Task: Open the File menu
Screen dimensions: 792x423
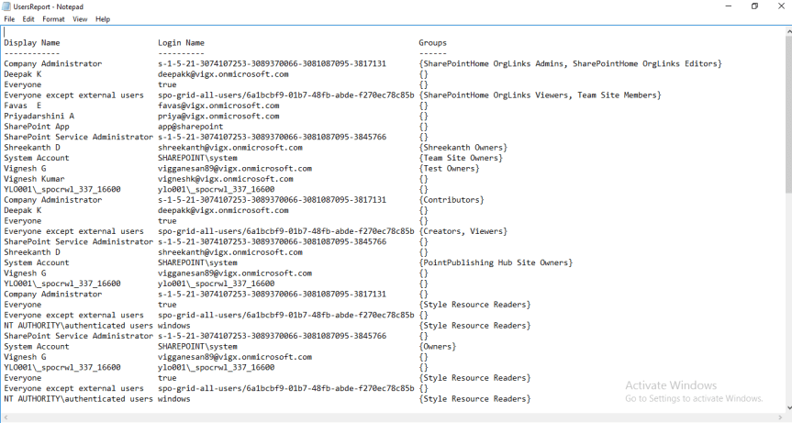Action: pyautogui.click(x=9, y=18)
